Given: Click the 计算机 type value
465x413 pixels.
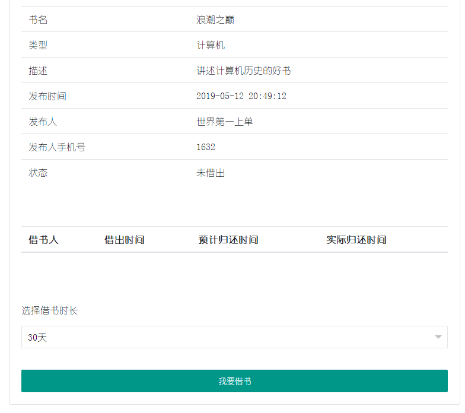Looking at the screenshot, I should coord(211,46).
